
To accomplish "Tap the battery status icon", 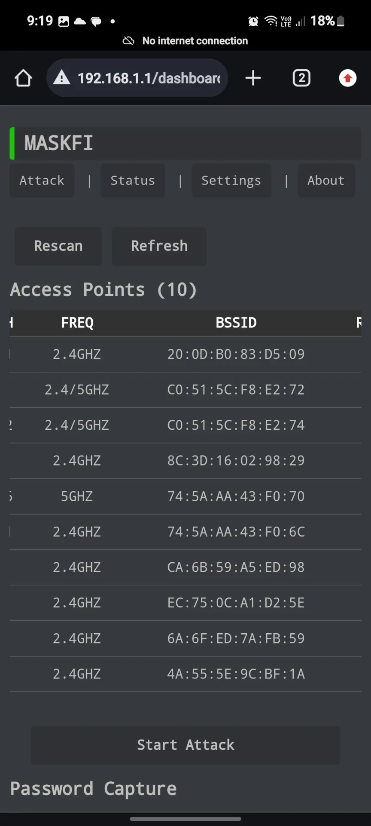I will pyautogui.click(x=341, y=21).
